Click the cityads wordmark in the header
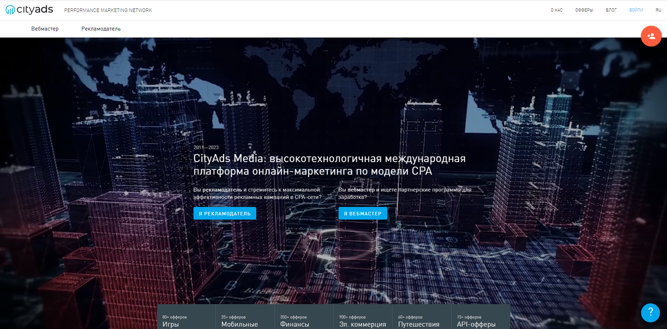This screenshot has width=667, height=329. 34,9
